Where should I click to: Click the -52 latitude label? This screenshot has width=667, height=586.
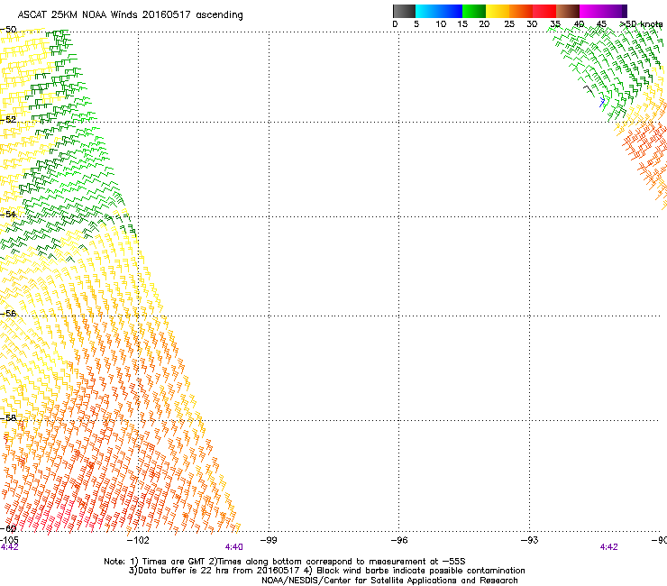pos(8,120)
